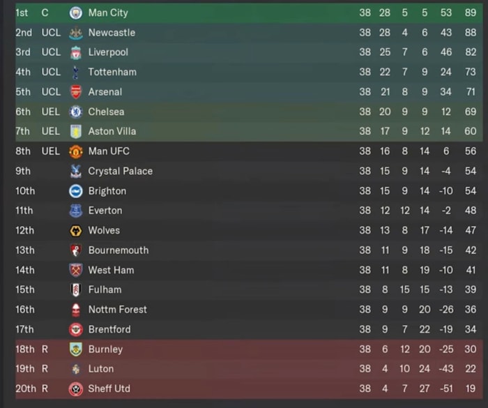Click the Everton club badge

76,211
